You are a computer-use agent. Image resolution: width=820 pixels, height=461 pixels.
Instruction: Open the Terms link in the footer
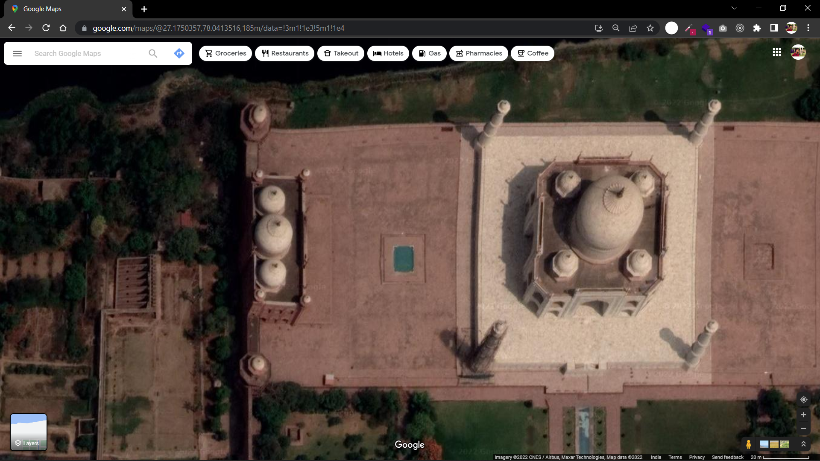click(x=675, y=457)
